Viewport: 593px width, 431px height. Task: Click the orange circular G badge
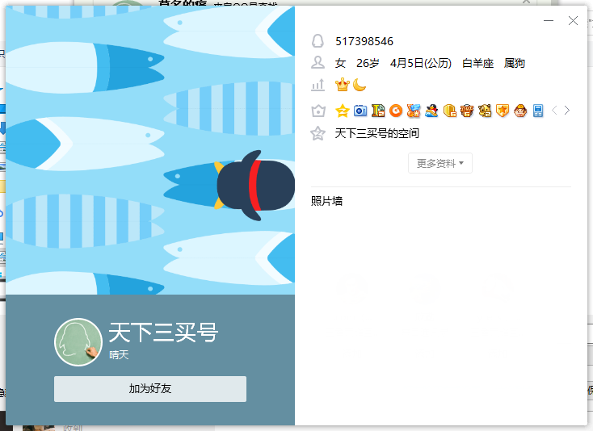396,111
